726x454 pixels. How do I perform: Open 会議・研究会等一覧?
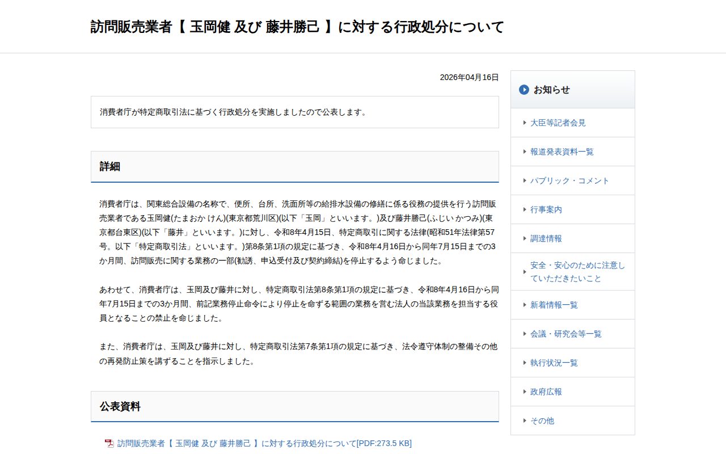pyautogui.click(x=566, y=334)
